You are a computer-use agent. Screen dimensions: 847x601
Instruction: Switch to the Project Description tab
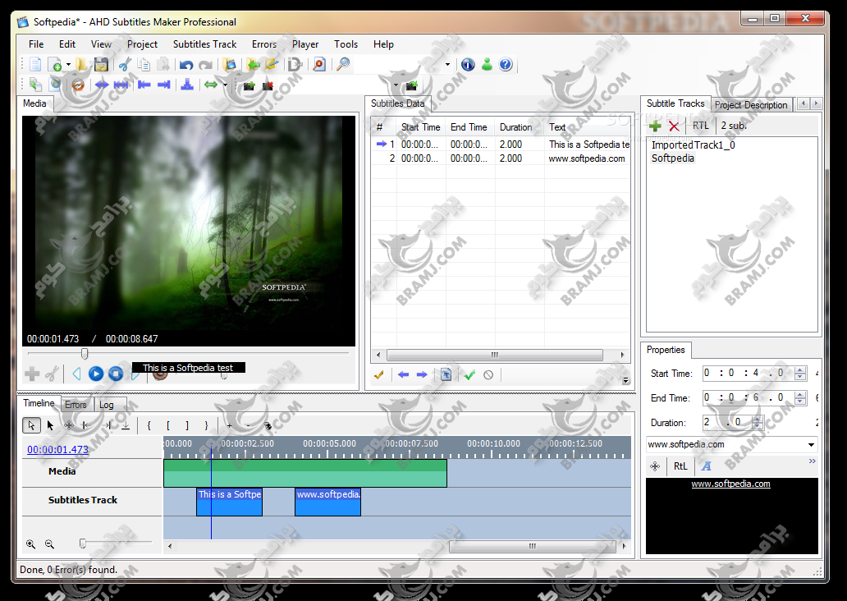click(x=751, y=105)
